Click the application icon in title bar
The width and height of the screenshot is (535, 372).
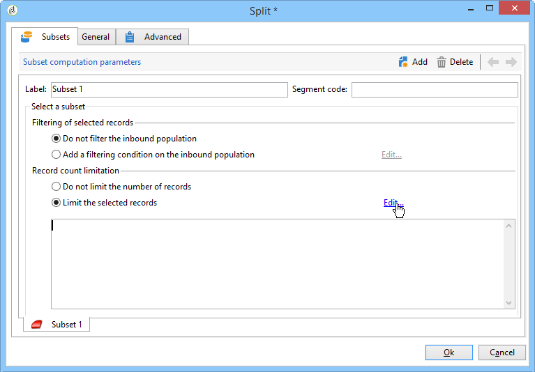click(x=13, y=10)
